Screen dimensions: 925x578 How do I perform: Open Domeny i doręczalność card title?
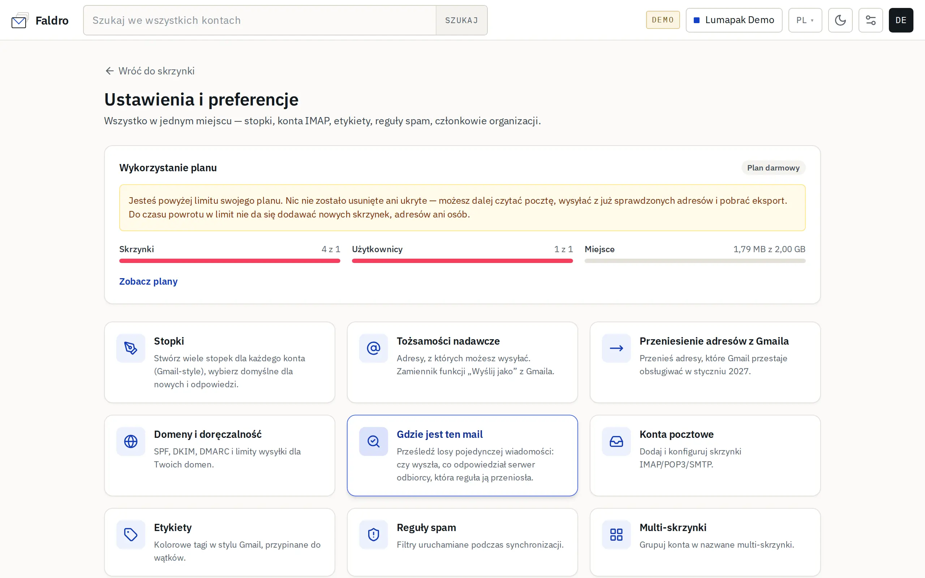point(207,434)
